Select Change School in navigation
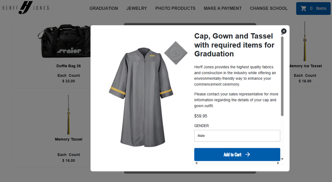The image size is (332, 182). (x=269, y=8)
